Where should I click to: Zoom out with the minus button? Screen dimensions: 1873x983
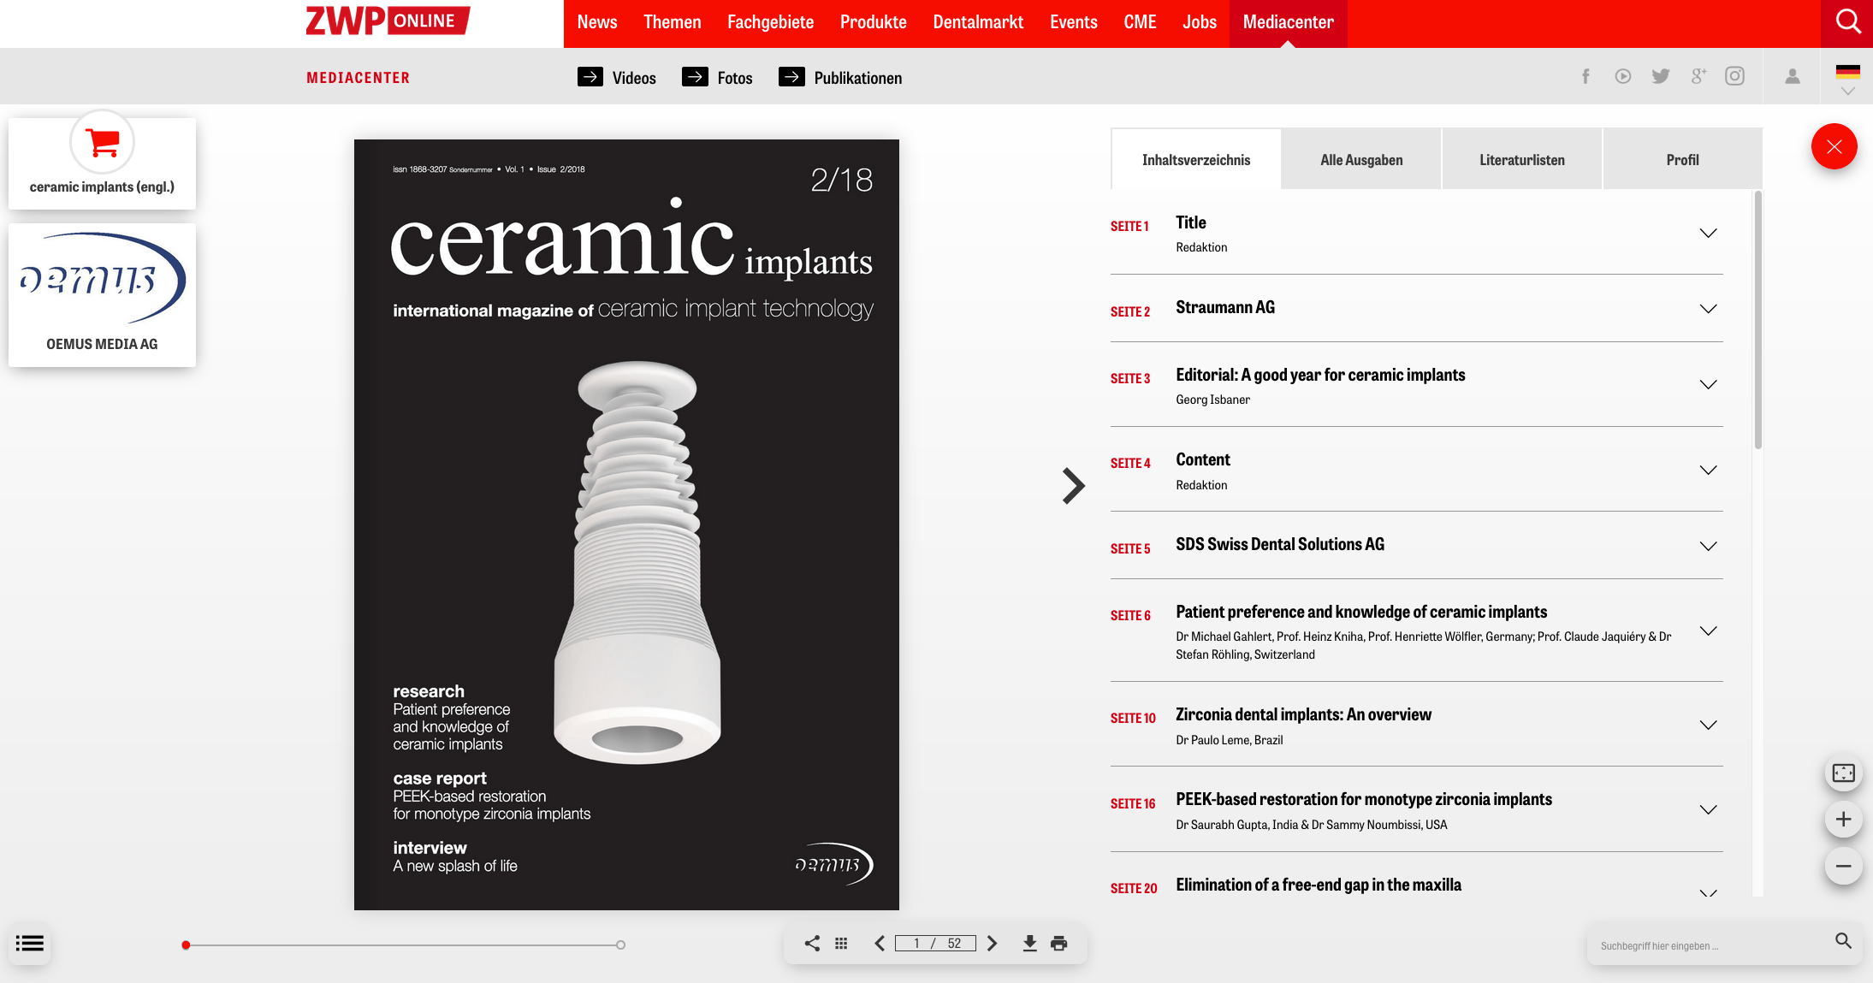pyautogui.click(x=1843, y=866)
